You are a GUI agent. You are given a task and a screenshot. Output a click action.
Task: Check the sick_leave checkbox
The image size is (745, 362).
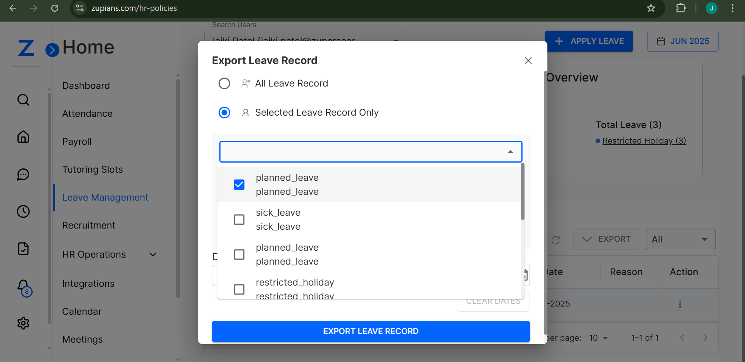click(x=239, y=219)
